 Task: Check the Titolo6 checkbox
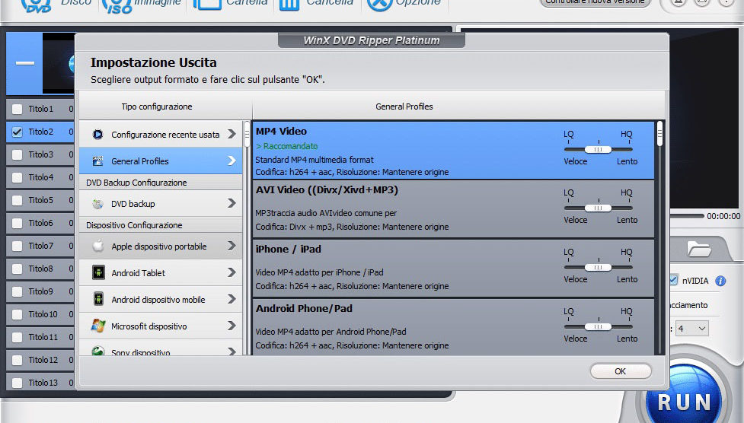[17, 223]
